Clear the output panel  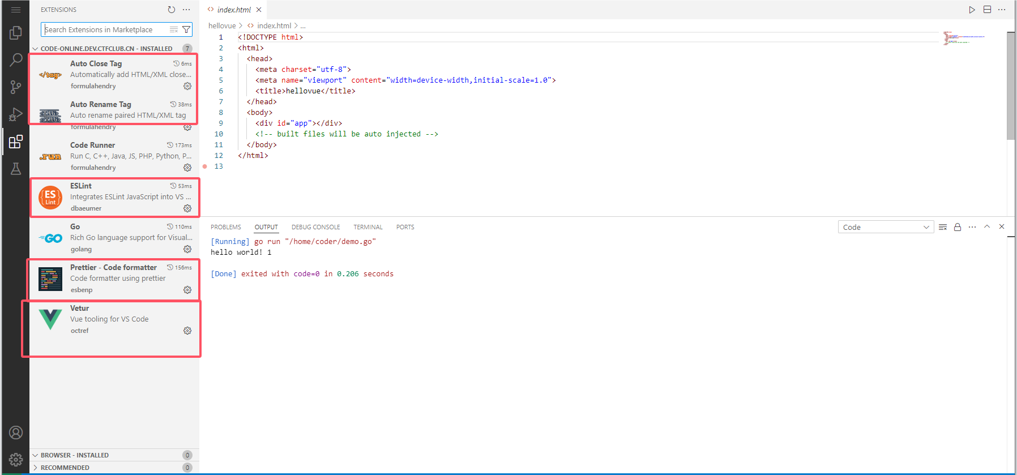(x=943, y=227)
